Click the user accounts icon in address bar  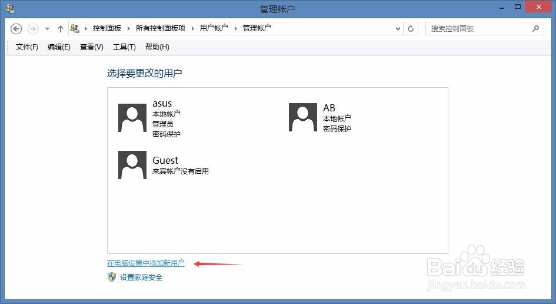[x=75, y=28]
